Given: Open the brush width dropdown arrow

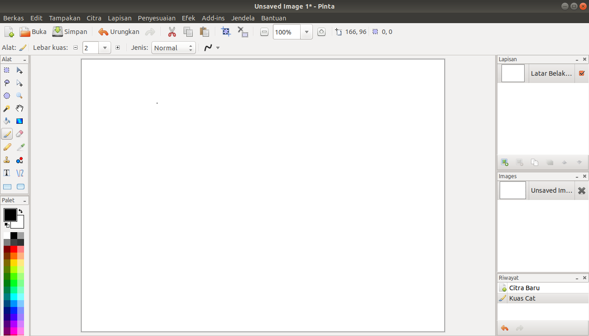Looking at the screenshot, I should pos(105,48).
